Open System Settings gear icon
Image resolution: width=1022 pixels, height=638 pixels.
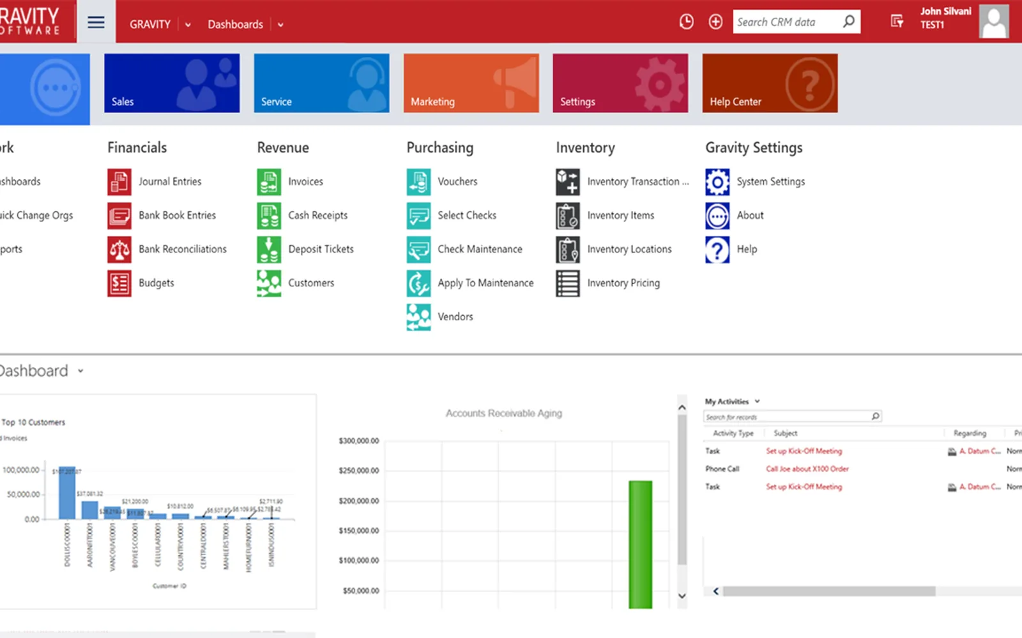[717, 182]
